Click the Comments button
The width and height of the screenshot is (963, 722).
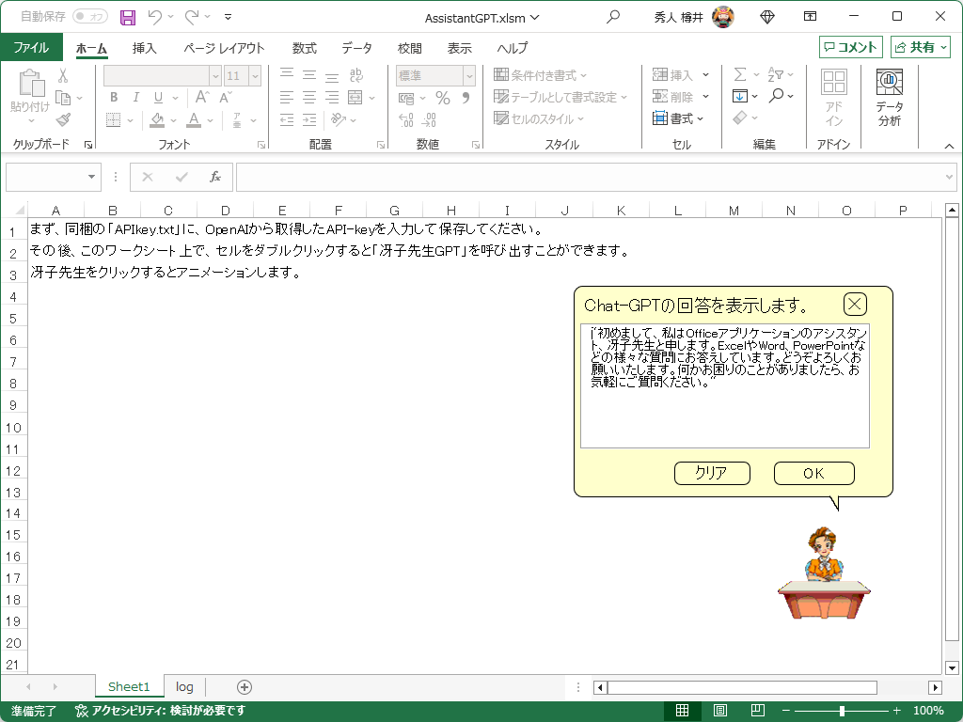(x=850, y=47)
